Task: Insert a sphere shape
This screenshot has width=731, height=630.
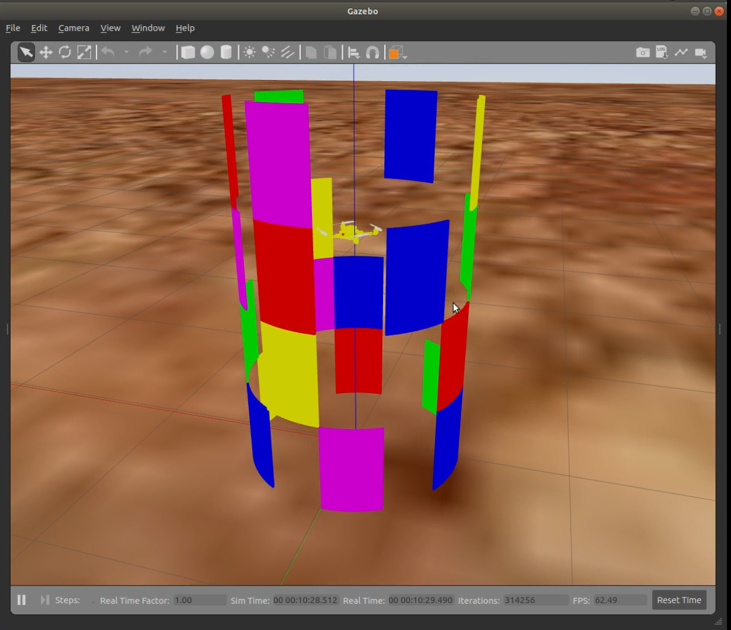Action: [x=207, y=52]
